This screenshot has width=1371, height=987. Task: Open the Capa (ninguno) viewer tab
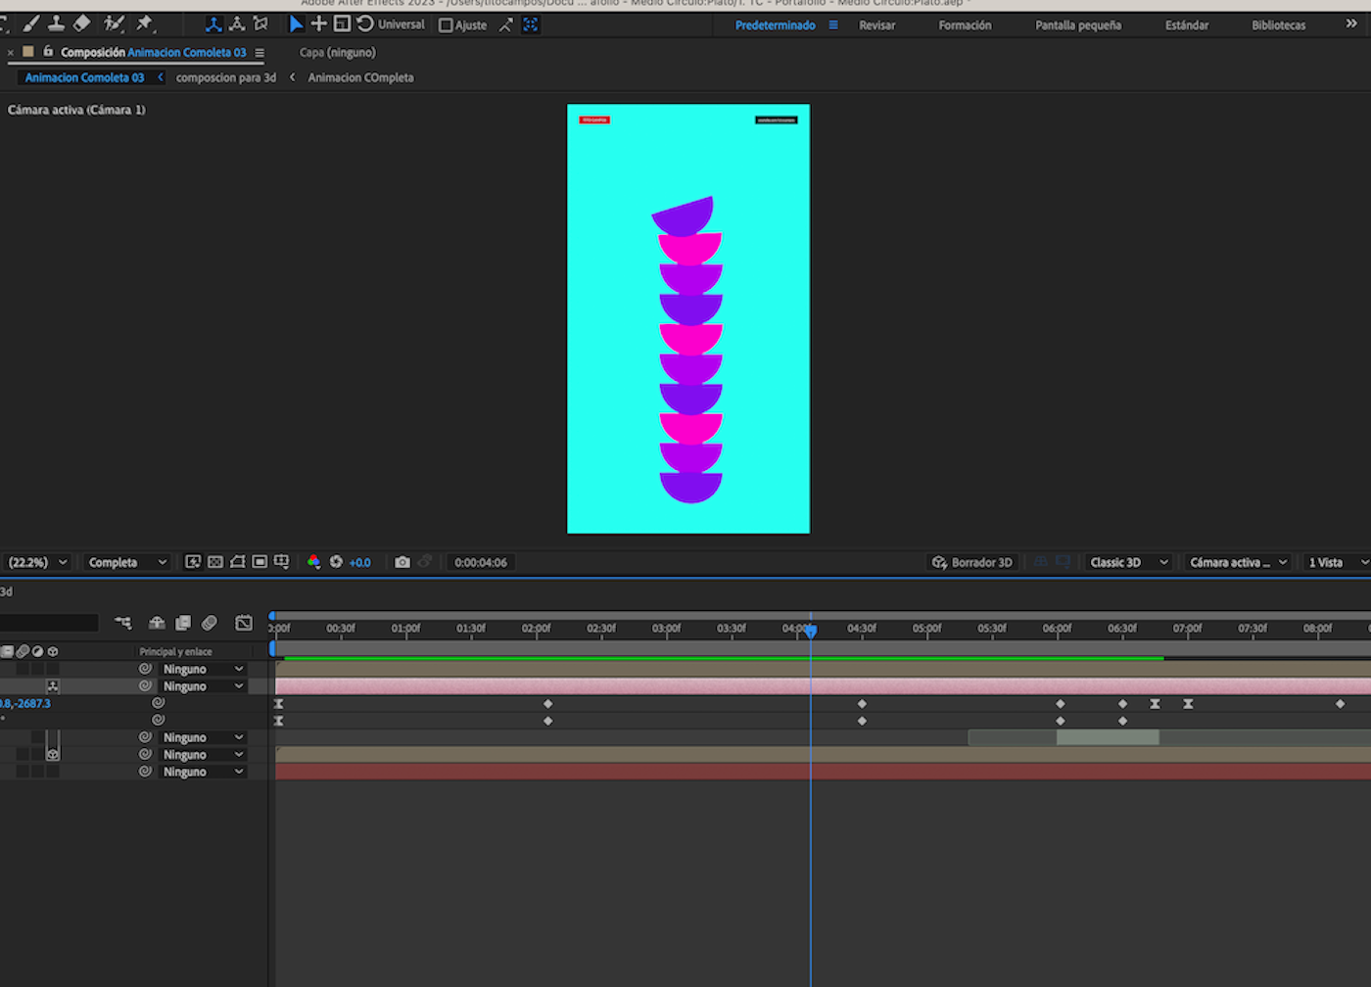[x=337, y=53]
